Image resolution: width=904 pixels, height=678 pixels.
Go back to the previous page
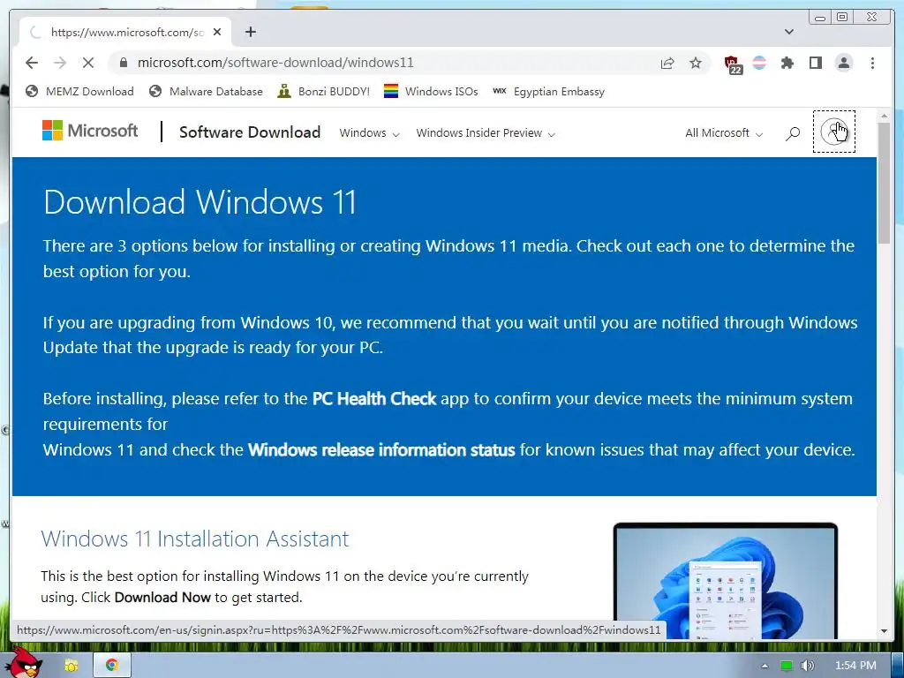[x=32, y=63]
